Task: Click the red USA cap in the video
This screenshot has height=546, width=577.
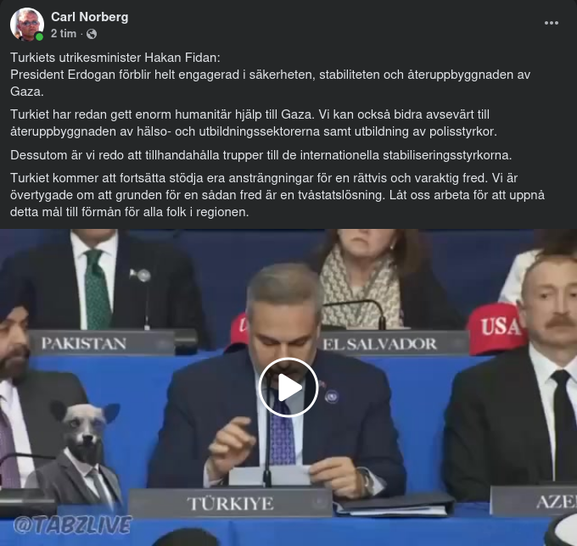Action: 496,328
